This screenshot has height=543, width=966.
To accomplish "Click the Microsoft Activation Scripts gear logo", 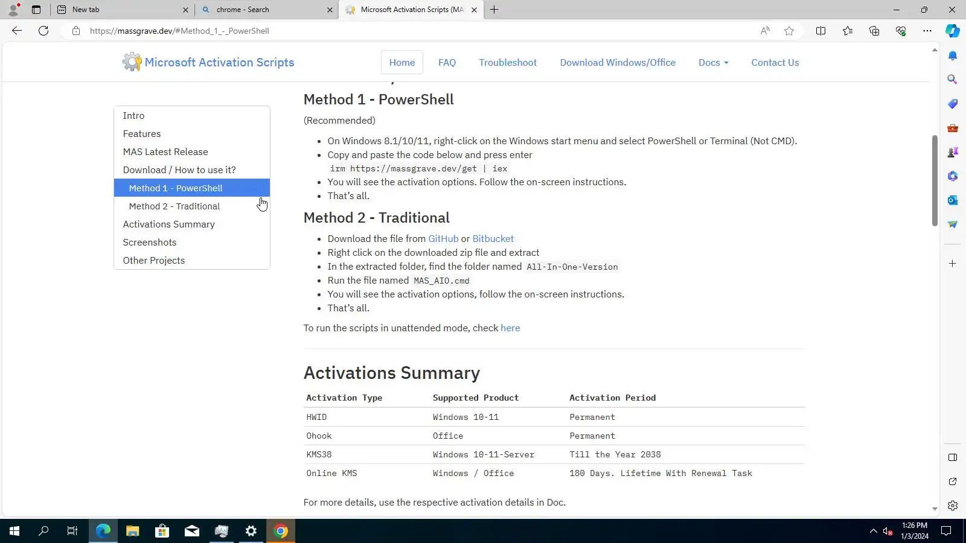I will 132,62.
